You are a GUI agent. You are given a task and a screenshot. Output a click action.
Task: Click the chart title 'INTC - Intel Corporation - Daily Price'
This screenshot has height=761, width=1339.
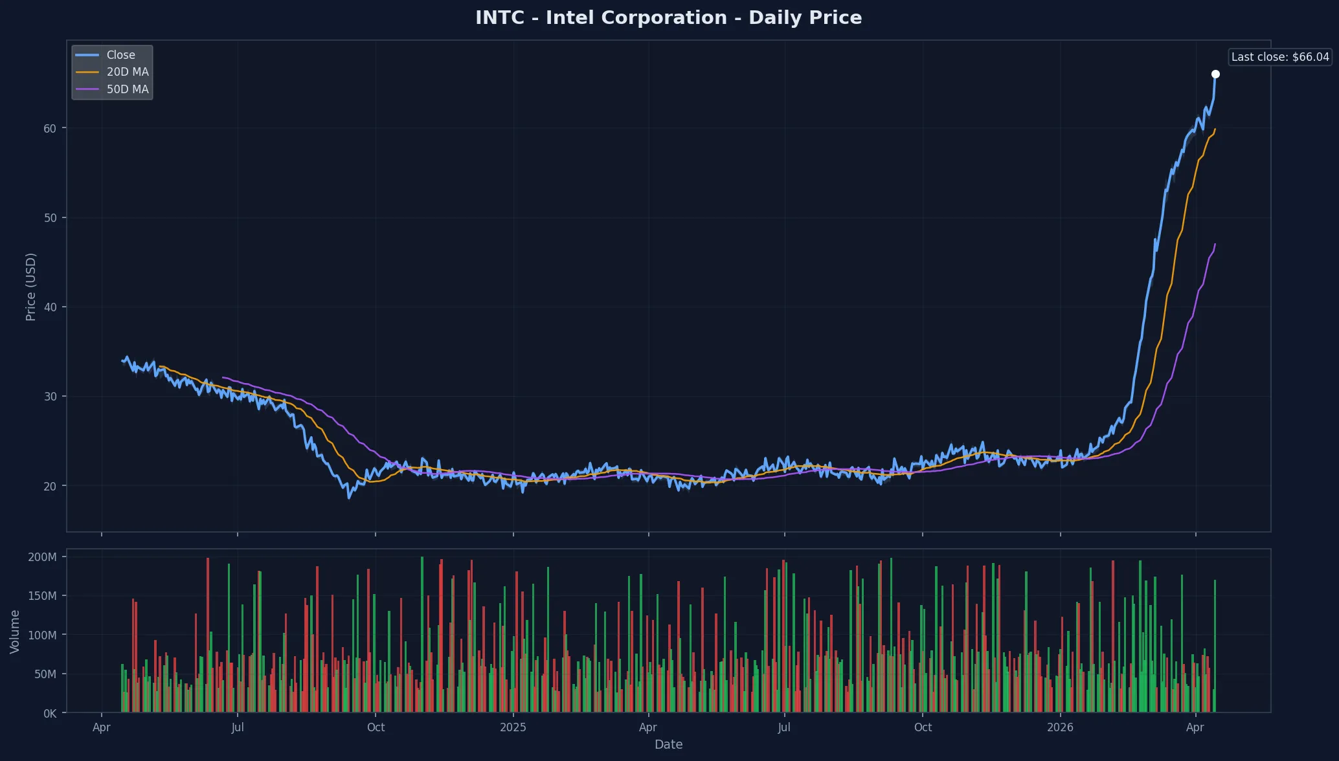tap(668, 17)
